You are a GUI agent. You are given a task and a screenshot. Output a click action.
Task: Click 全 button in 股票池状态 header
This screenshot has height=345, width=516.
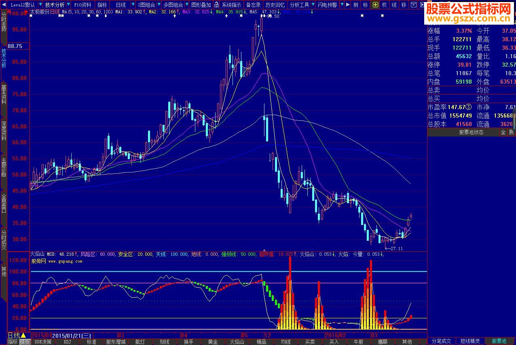tap(503, 132)
